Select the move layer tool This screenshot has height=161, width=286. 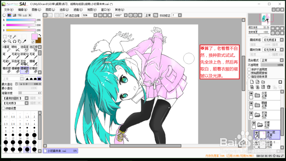5,41
